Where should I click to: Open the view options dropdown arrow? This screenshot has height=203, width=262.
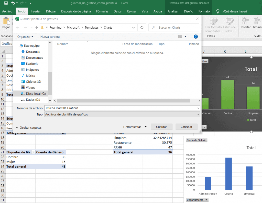click(185, 37)
